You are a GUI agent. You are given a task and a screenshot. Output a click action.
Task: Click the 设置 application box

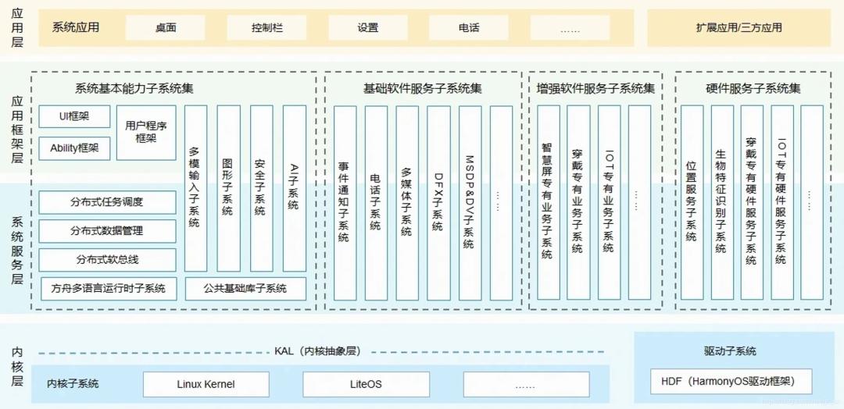pos(367,28)
